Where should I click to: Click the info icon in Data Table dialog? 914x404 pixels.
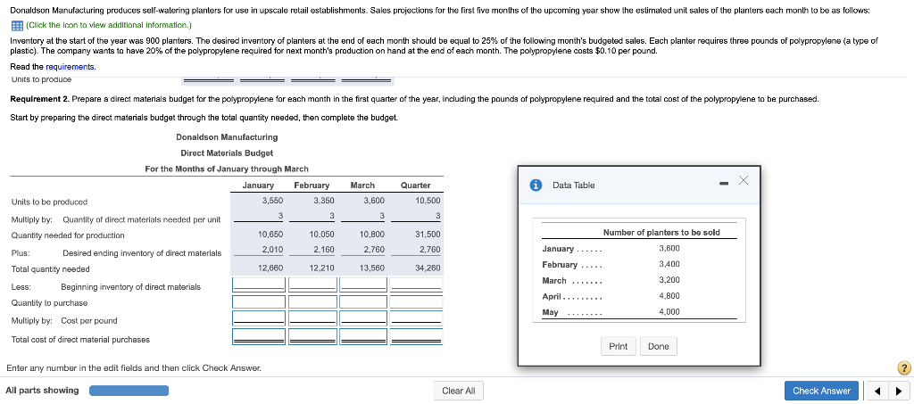click(x=535, y=186)
